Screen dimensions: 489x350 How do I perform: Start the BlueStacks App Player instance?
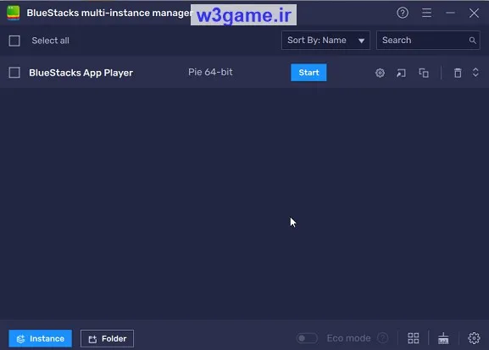(308, 73)
